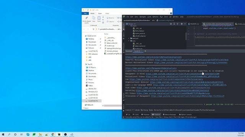Viewport: 245px width, 137px height.
Task: Open Terminal tool window button
Action: (156, 115)
